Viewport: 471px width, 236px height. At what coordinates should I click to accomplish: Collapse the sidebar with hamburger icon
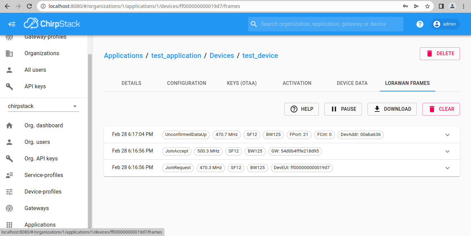[x=12, y=24]
